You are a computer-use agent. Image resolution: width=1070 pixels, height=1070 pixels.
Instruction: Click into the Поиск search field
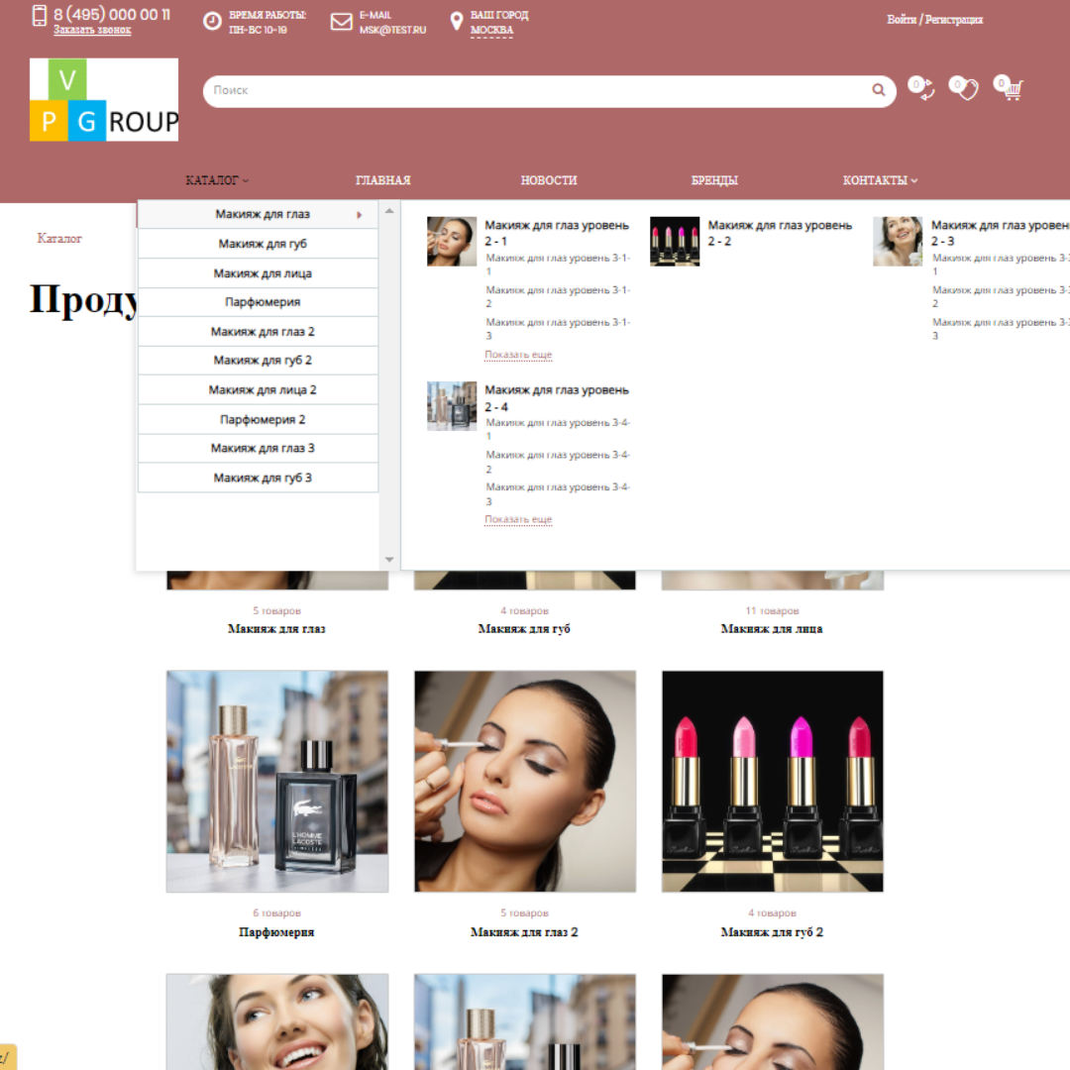[x=535, y=90]
